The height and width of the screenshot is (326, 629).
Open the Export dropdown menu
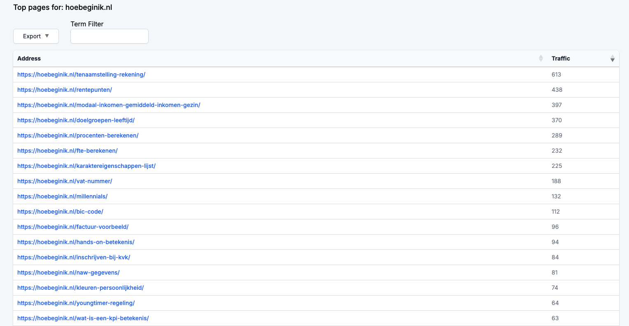click(36, 36)
